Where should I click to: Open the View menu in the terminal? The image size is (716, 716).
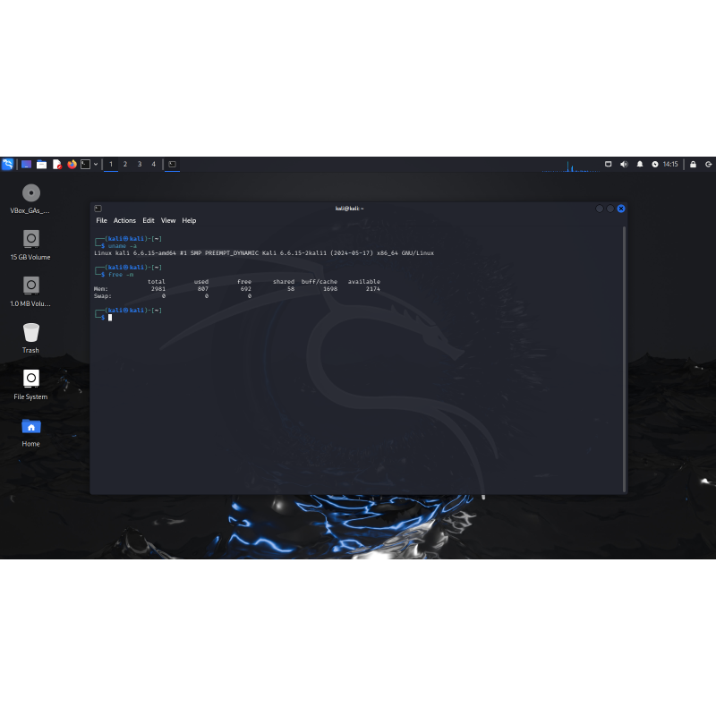pos(168,220)
